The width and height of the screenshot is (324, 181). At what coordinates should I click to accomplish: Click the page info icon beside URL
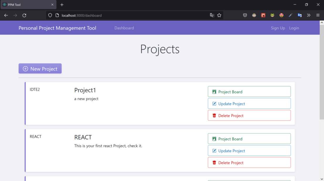(57, 15)
